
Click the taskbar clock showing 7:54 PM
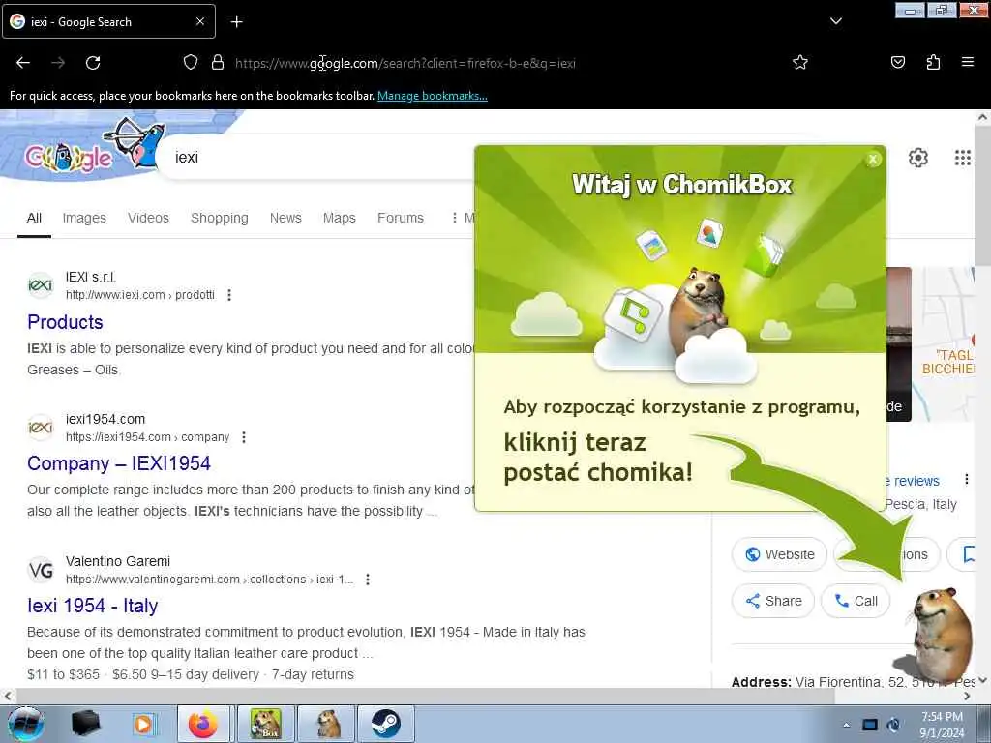943,725
